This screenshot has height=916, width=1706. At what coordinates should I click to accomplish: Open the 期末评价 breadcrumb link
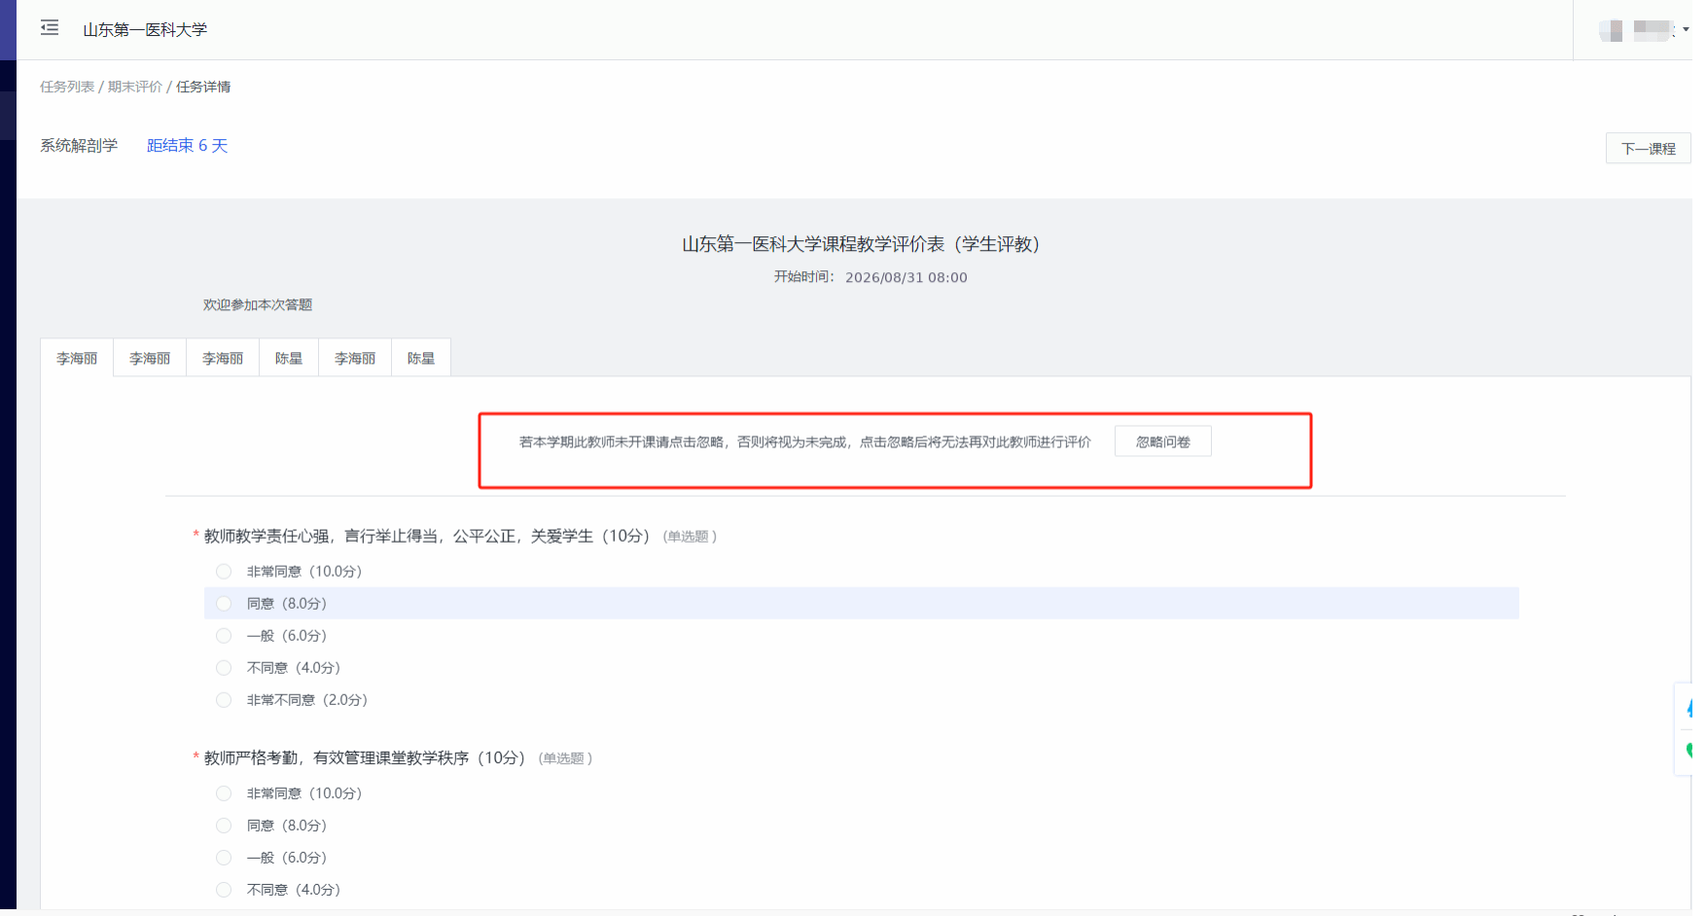tap(135, 87)
